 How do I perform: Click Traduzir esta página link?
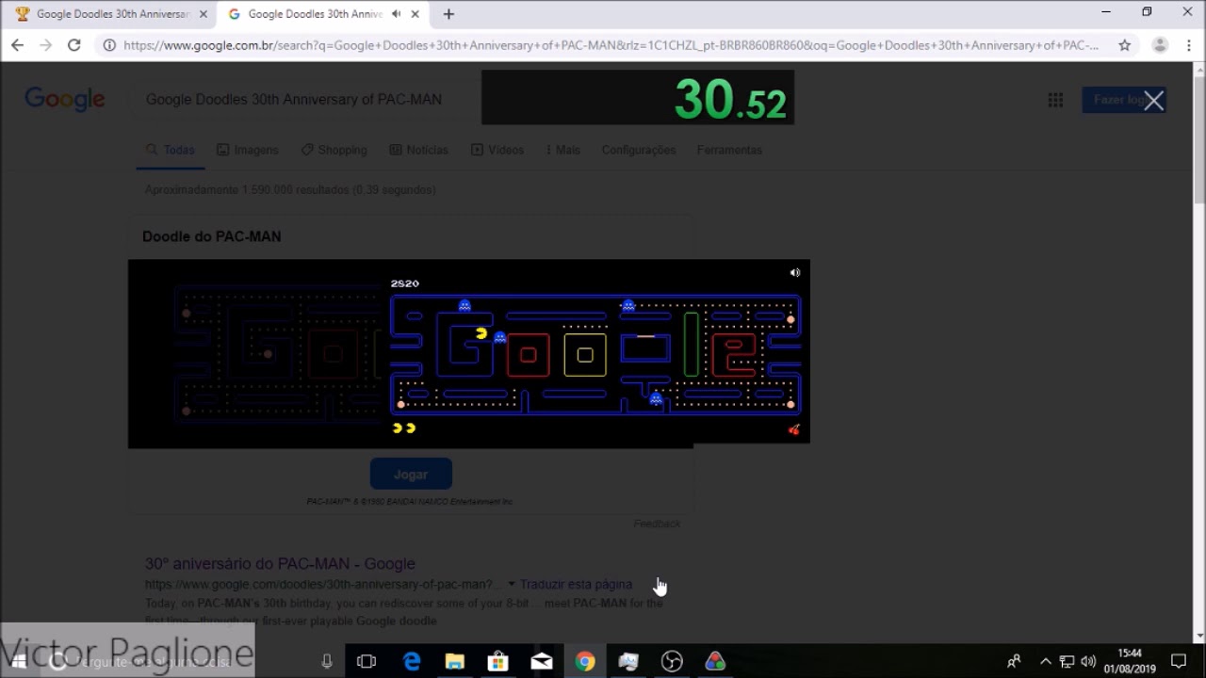click(576, 584)
